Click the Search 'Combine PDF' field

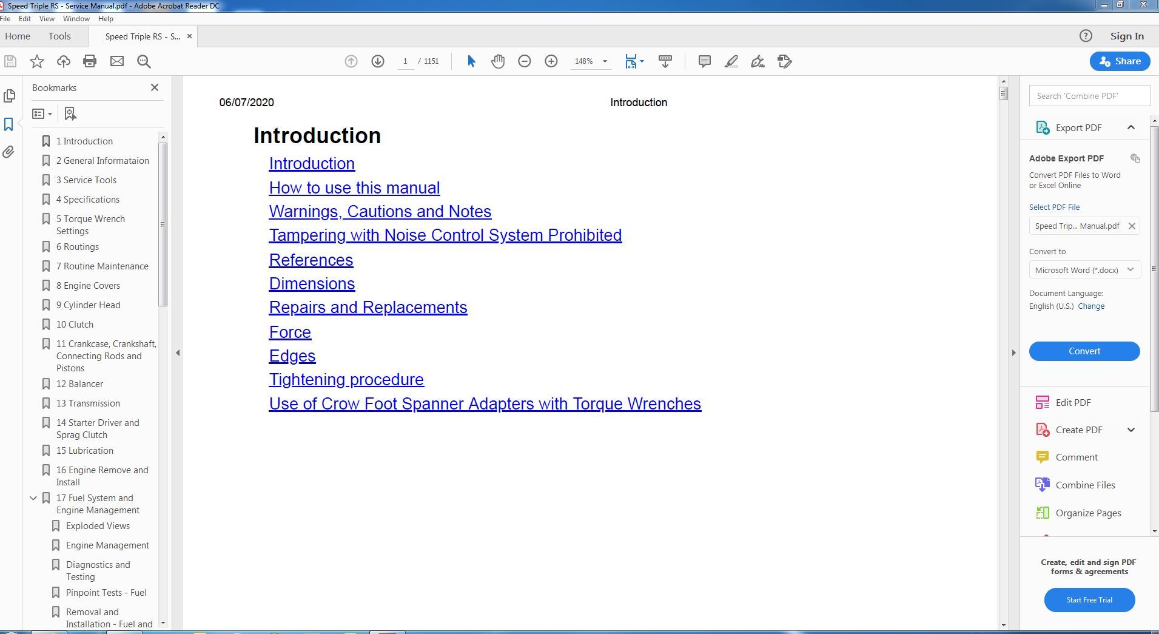[1089, 96]
